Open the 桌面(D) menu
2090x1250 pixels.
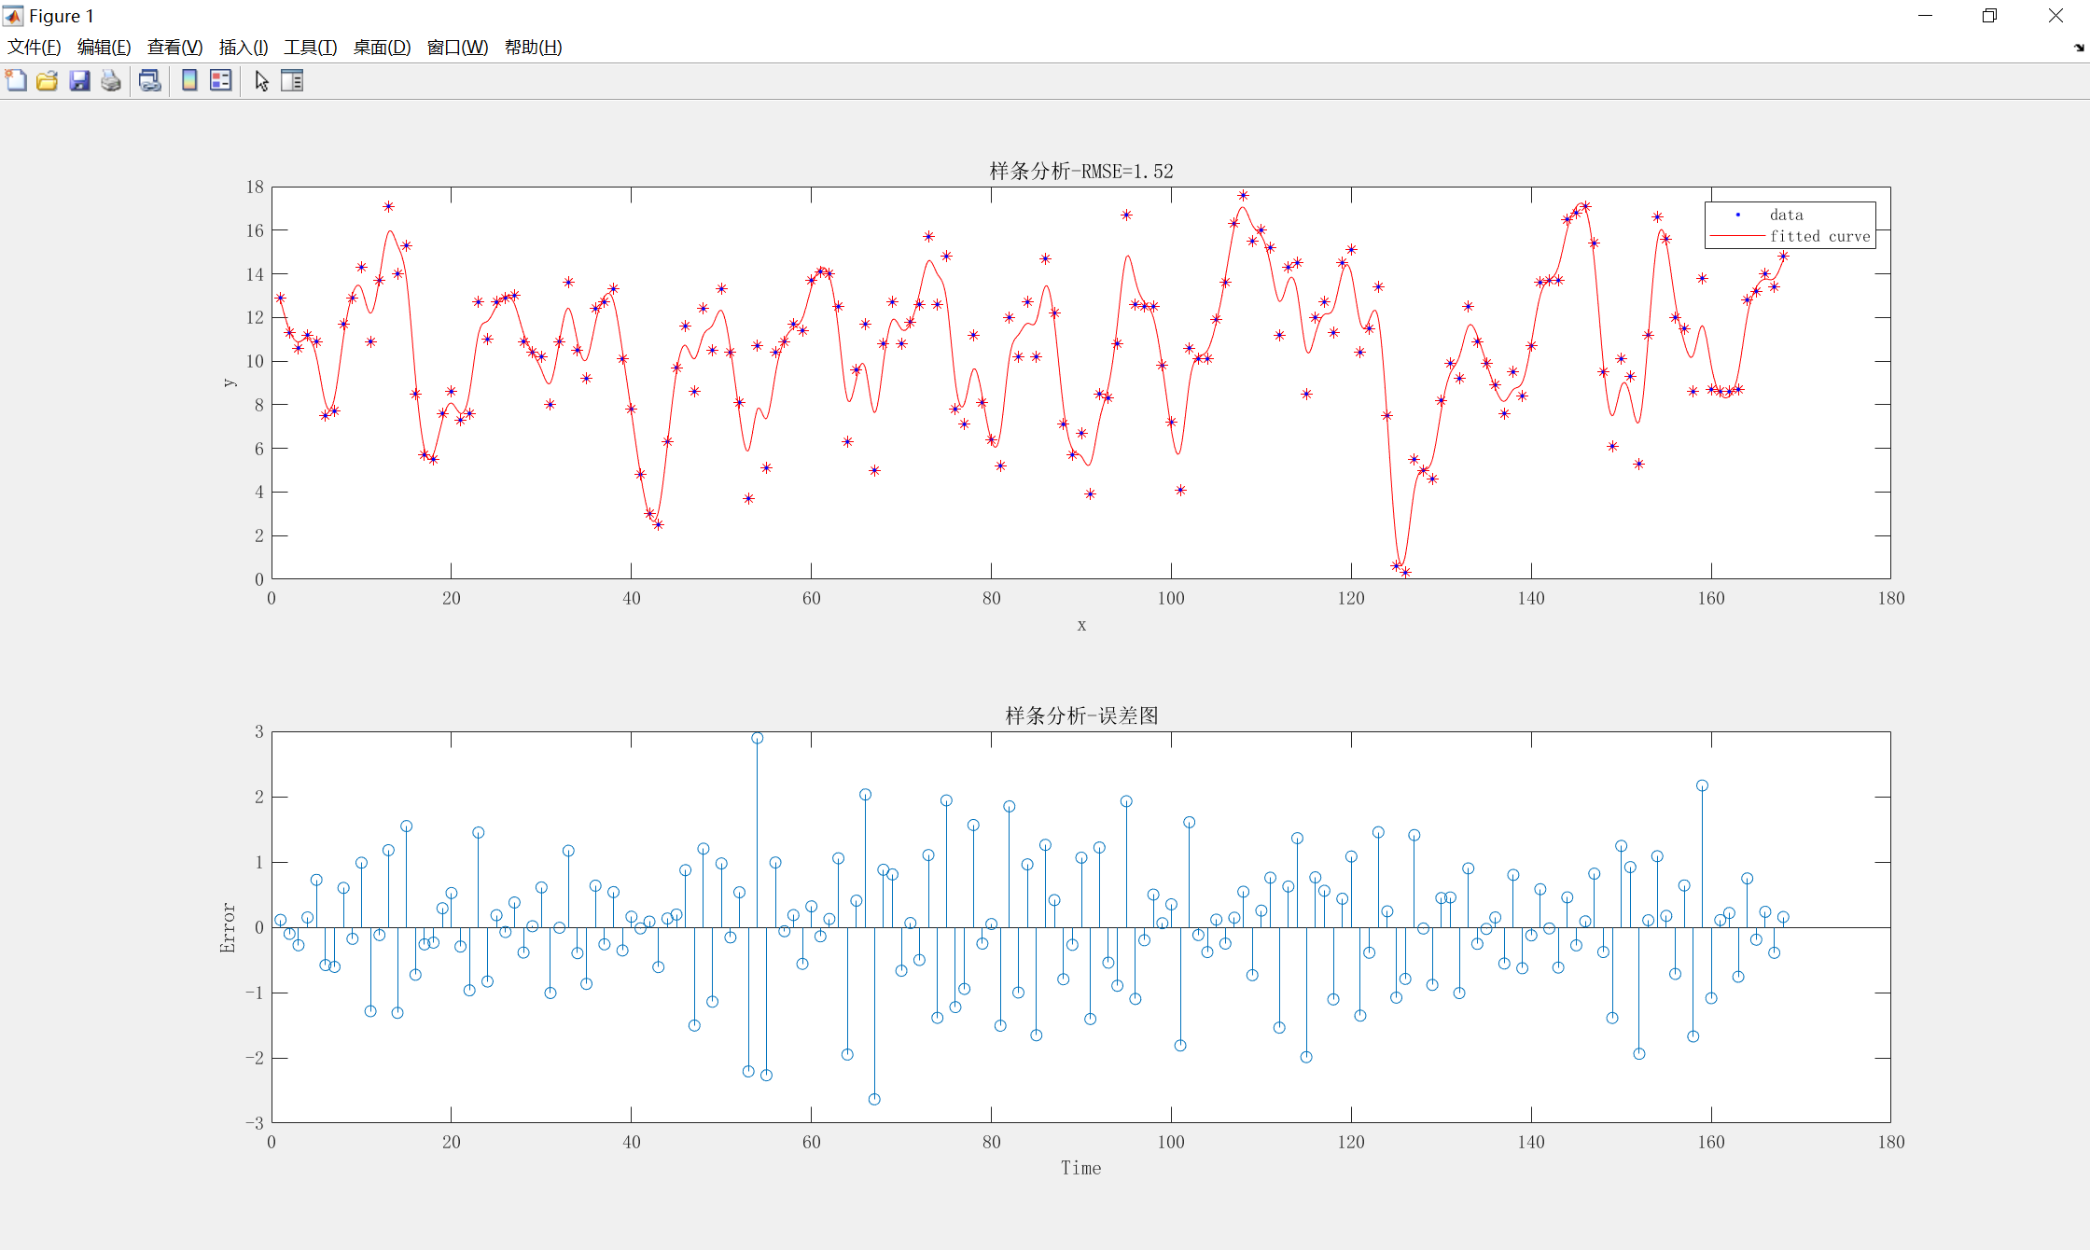[382, 48]
